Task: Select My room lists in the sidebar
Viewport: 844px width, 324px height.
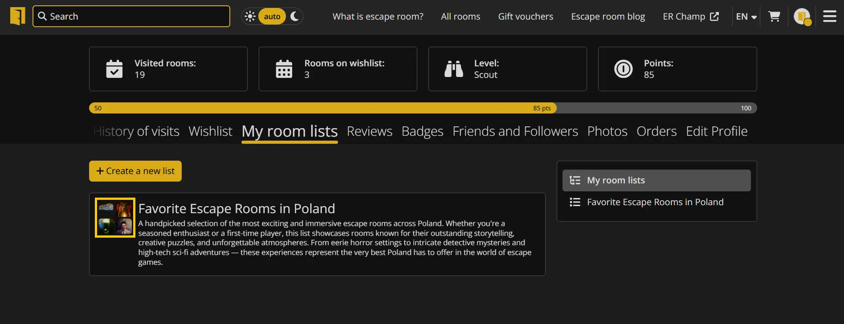Action: pyautogui.click(x=656, y=180)
